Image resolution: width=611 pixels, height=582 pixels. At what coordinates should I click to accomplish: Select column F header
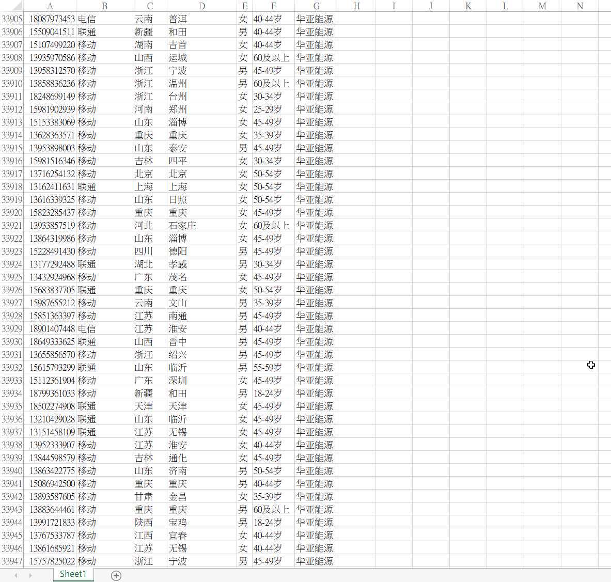[x=273, y=6]
